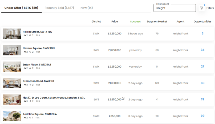Screen dimensions: 215x124
Task: Click the Filters label text
Action: pos(210,8)
